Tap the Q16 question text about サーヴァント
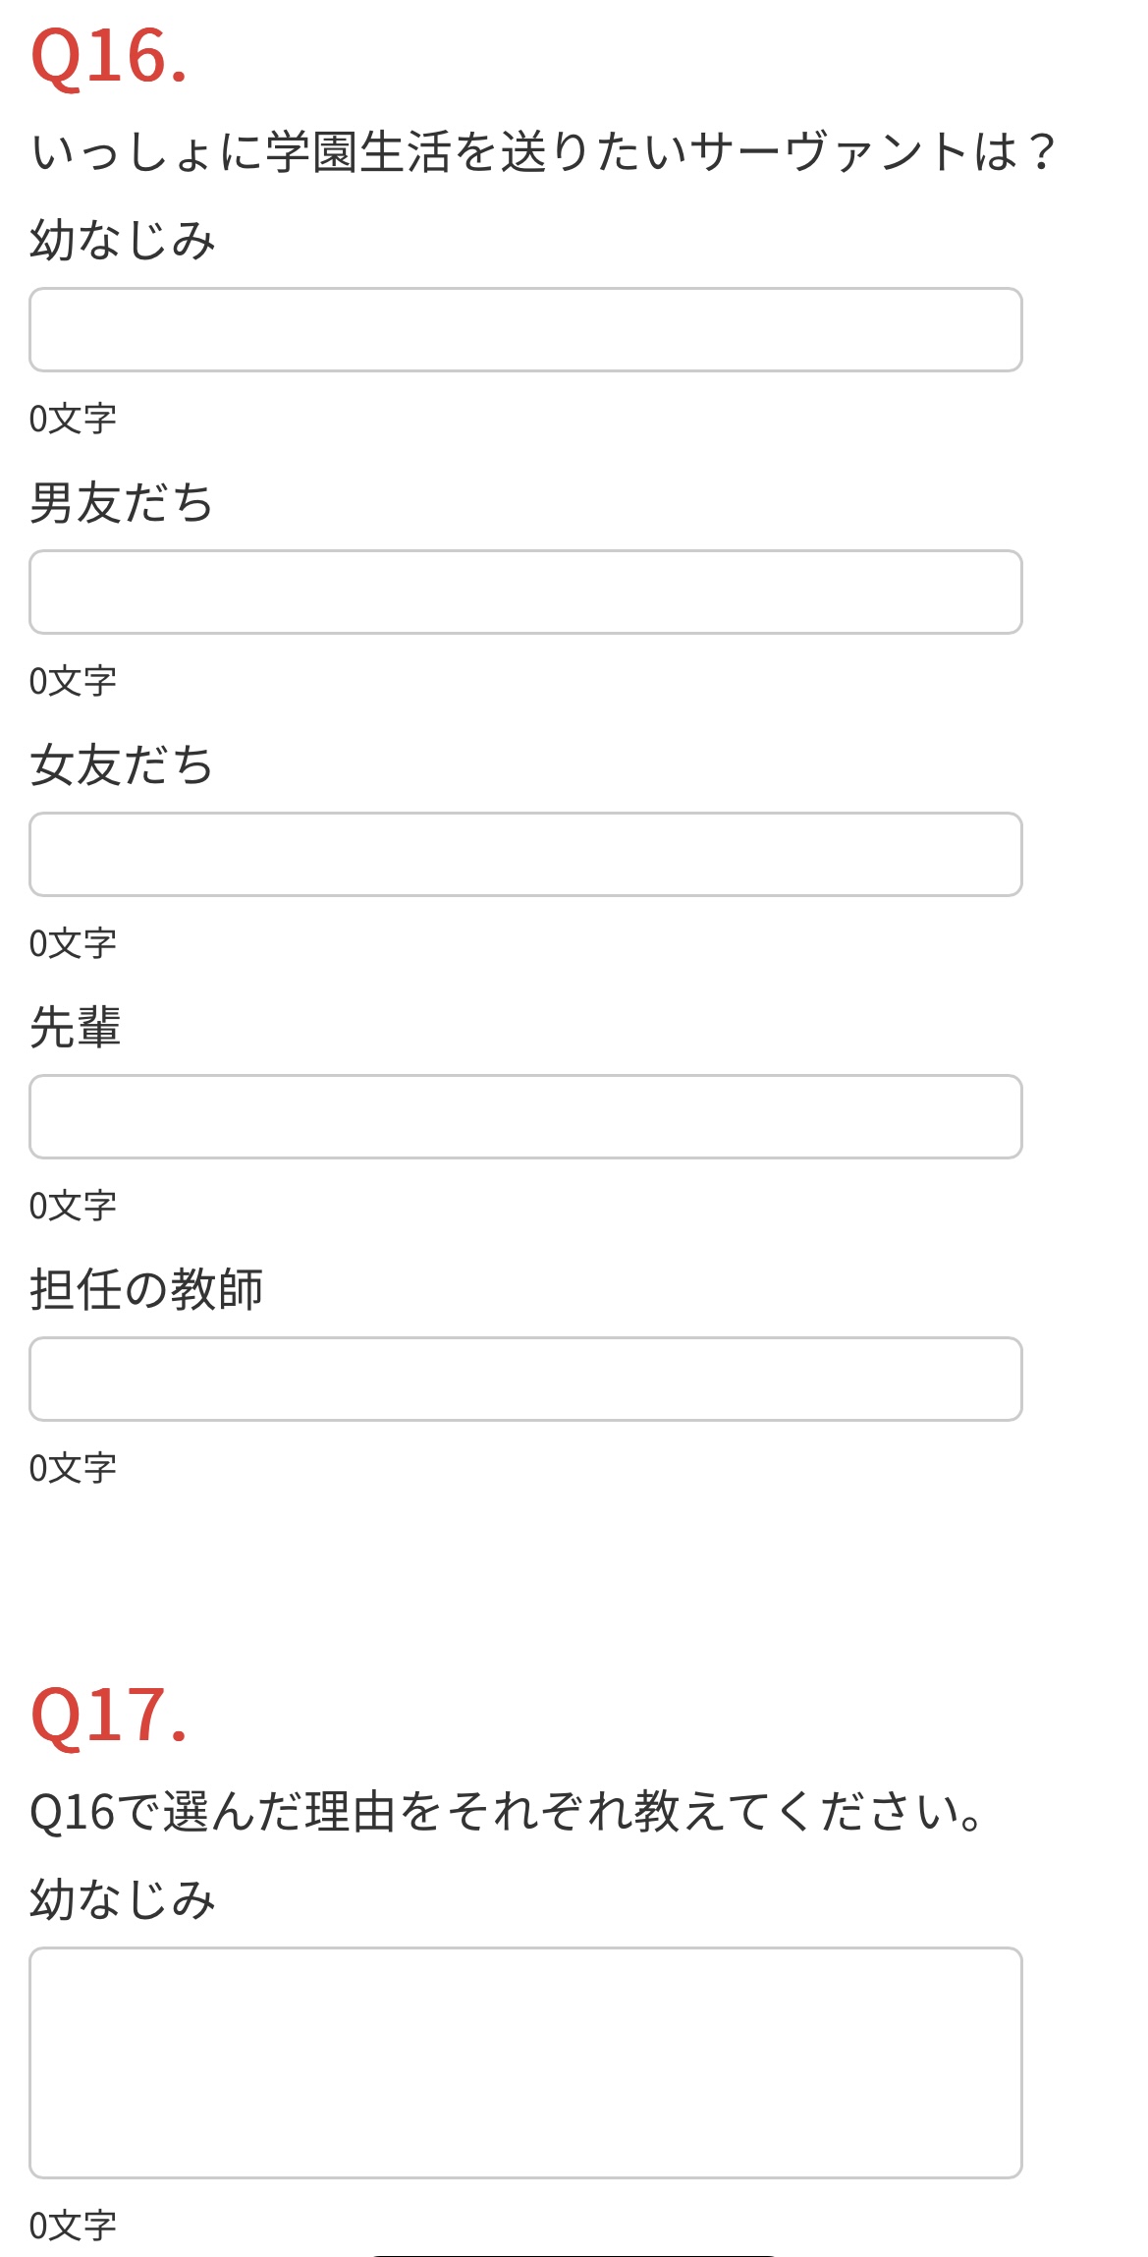This screenshot has width=1148, height=2257. 543,153
